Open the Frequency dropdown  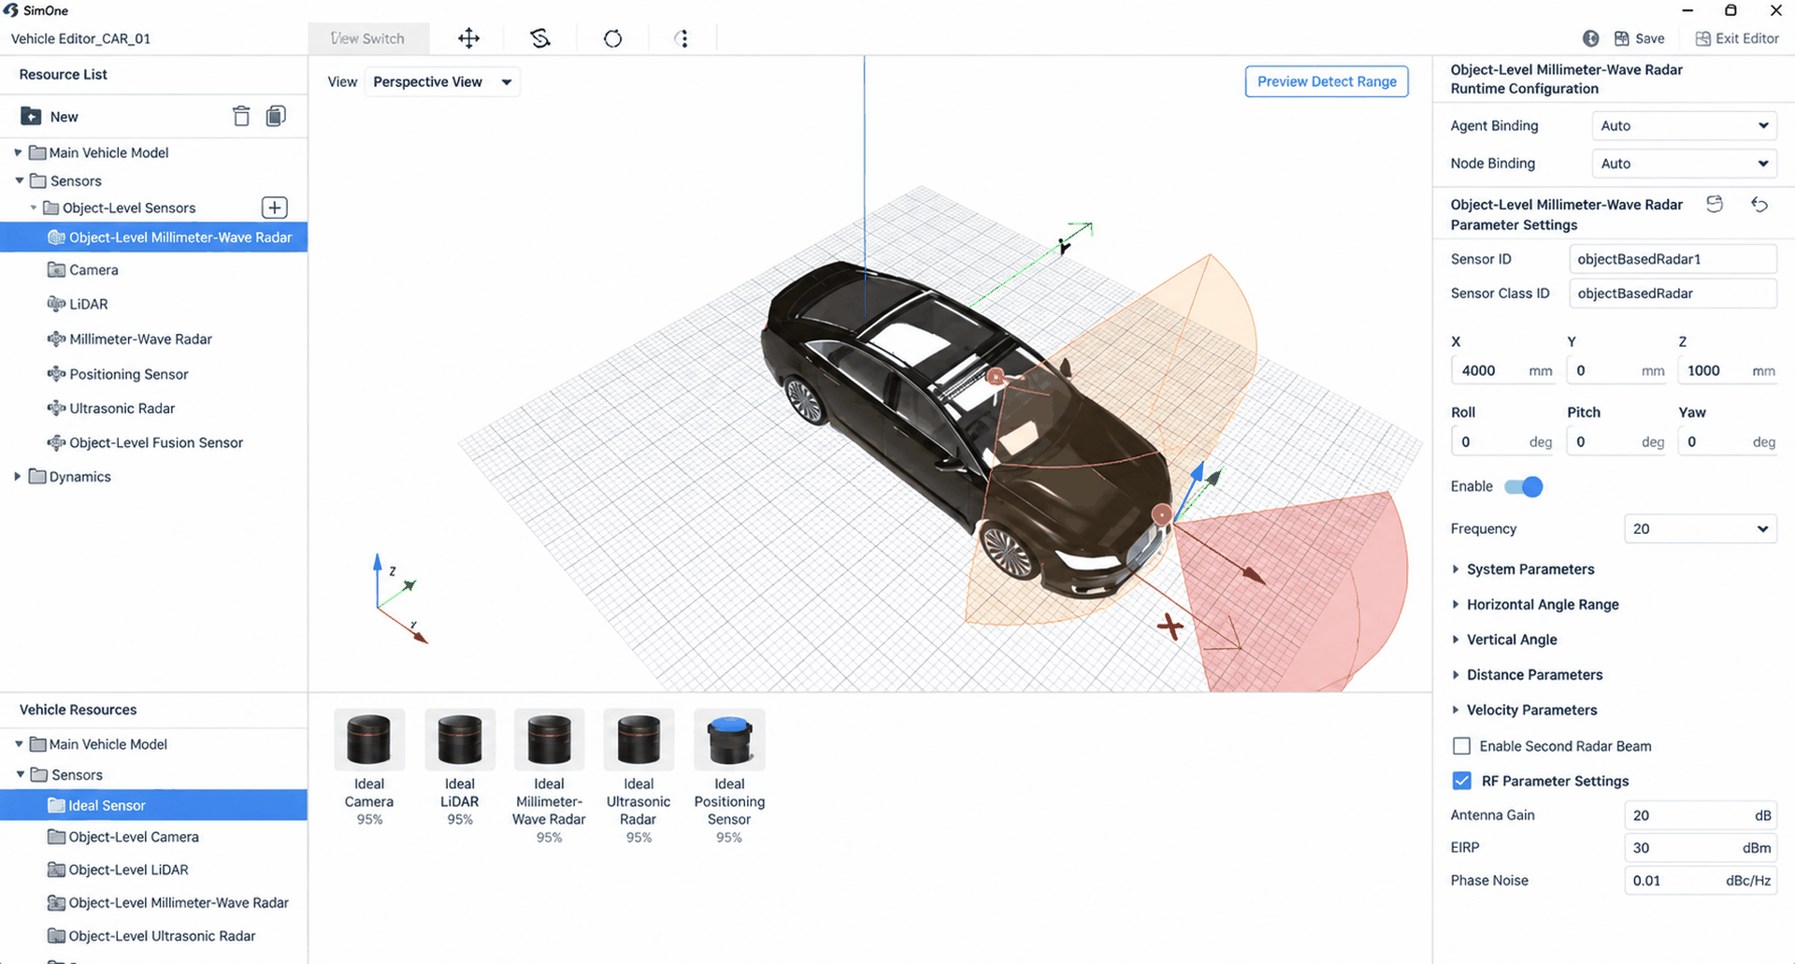pos(1700,528)
